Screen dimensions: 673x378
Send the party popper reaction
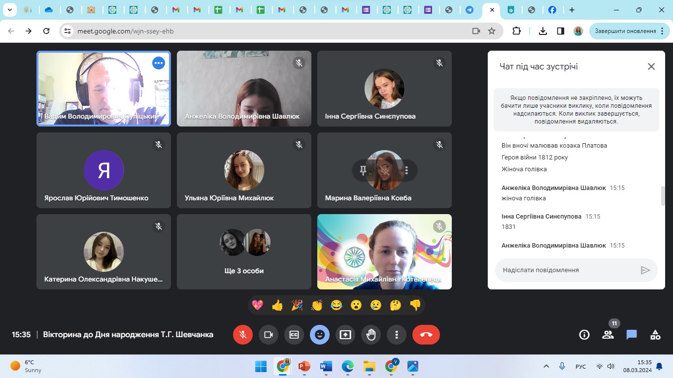point(297,305)
